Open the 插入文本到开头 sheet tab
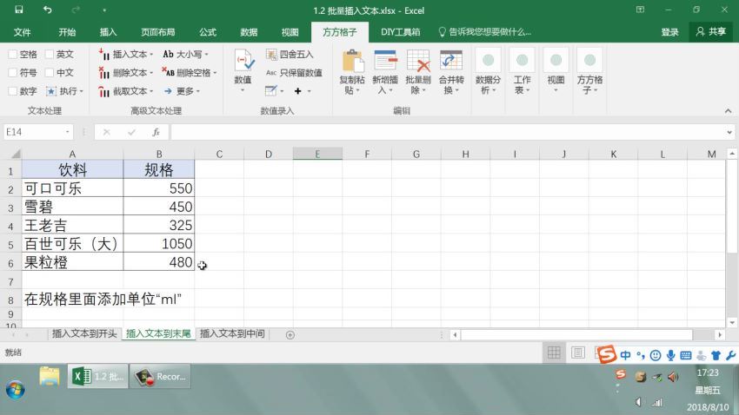This screenshot has width=739, height=415. click(84, 333)
